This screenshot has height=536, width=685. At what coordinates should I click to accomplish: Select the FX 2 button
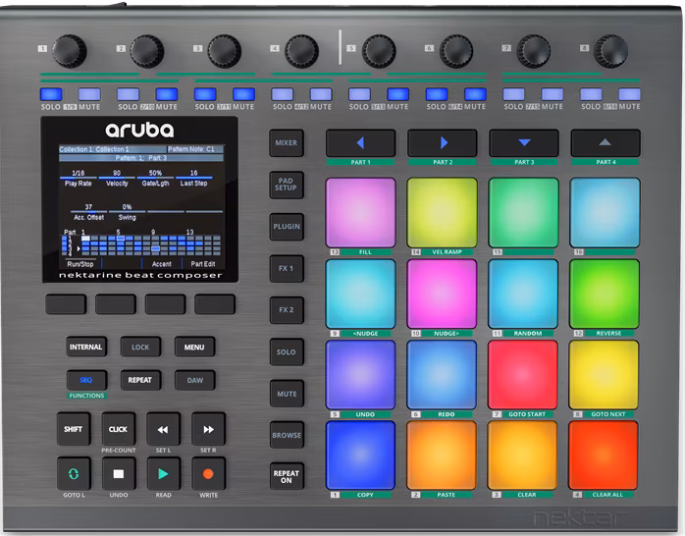(287, 309)
